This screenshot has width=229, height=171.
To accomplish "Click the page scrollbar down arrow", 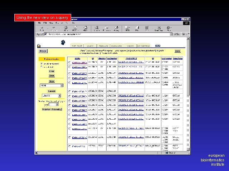I will (x=188, y=149).
